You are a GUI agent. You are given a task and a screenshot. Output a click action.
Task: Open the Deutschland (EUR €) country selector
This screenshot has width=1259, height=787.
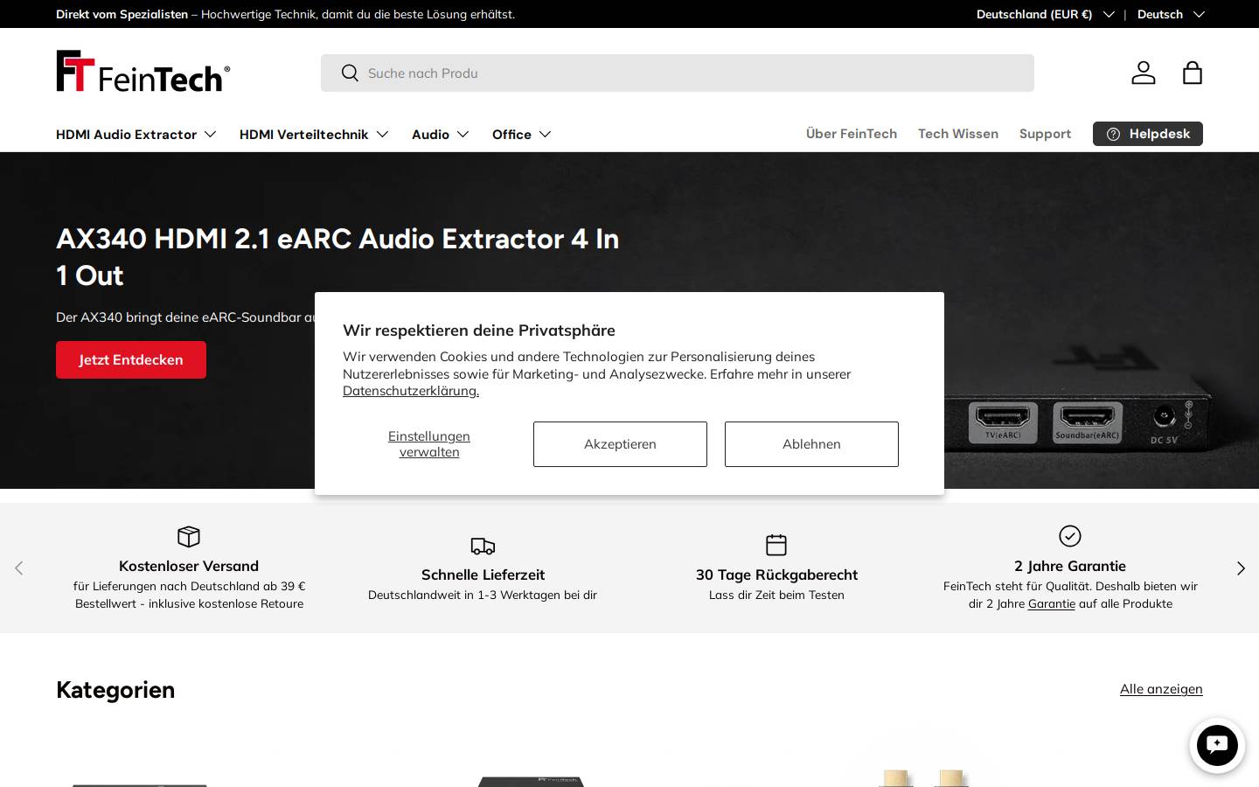point(1045,14)
